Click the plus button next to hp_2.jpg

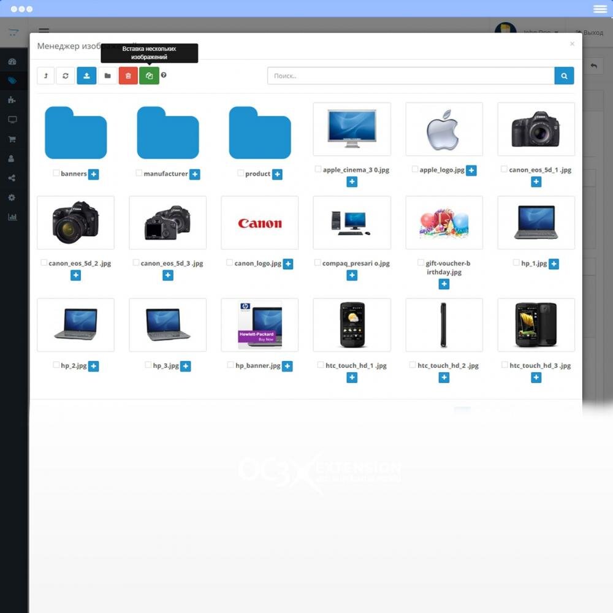(x=93, y=366)
